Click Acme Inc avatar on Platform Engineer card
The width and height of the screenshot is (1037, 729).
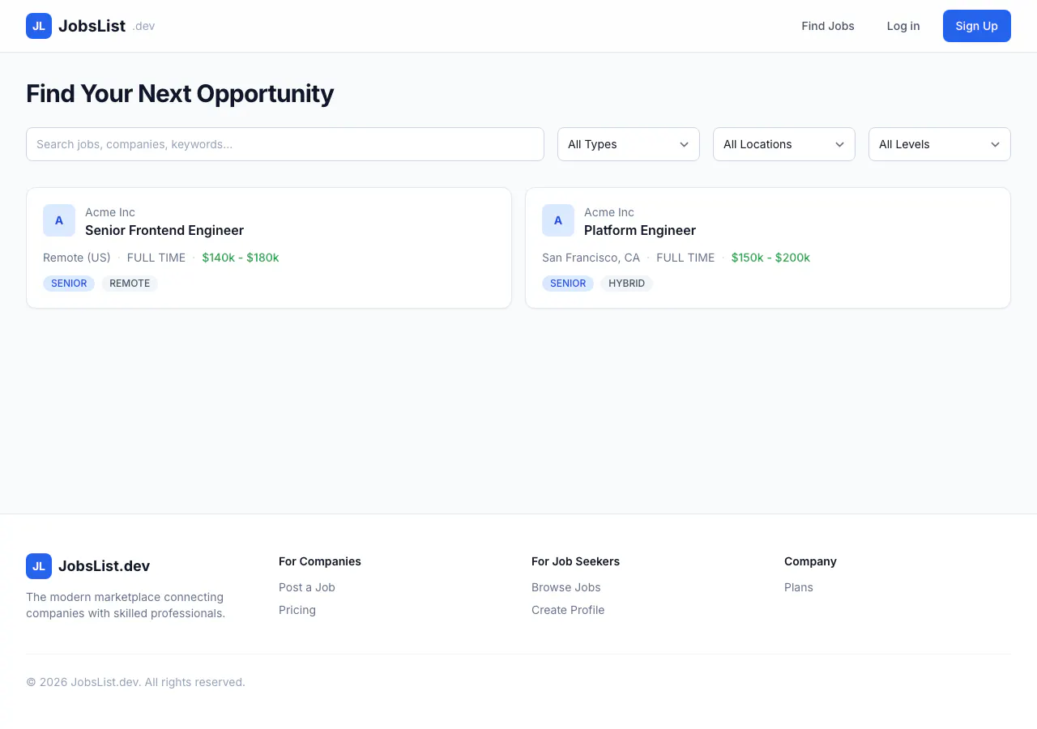pyautogui.click(x=558, y=220)
